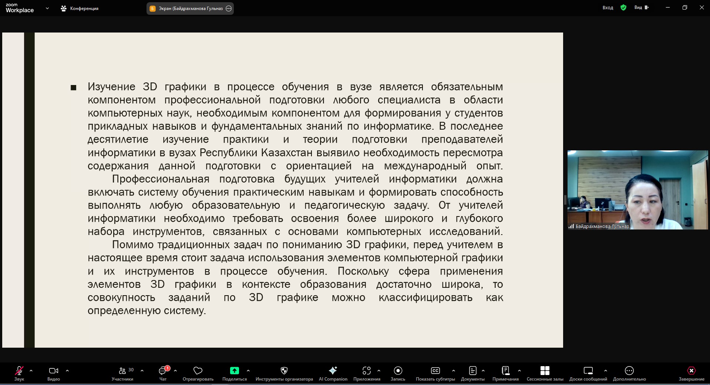Click the green Поделиться share screen icon
This screenshot has width=710, height=385.
[234, 371]
